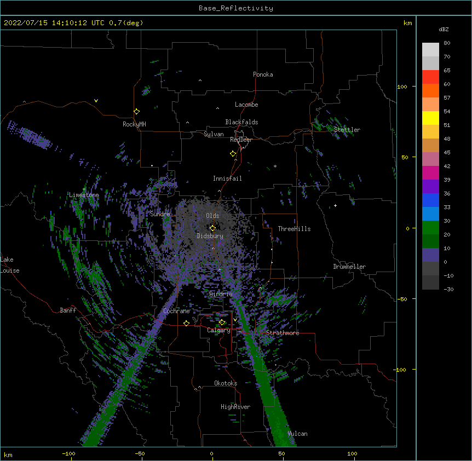Click the Strathmore label
The width and height of the screenshot is (472, 461).
pyautogui.click(x=283, y=333)
